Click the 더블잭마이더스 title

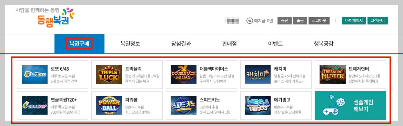pos(214,69)
